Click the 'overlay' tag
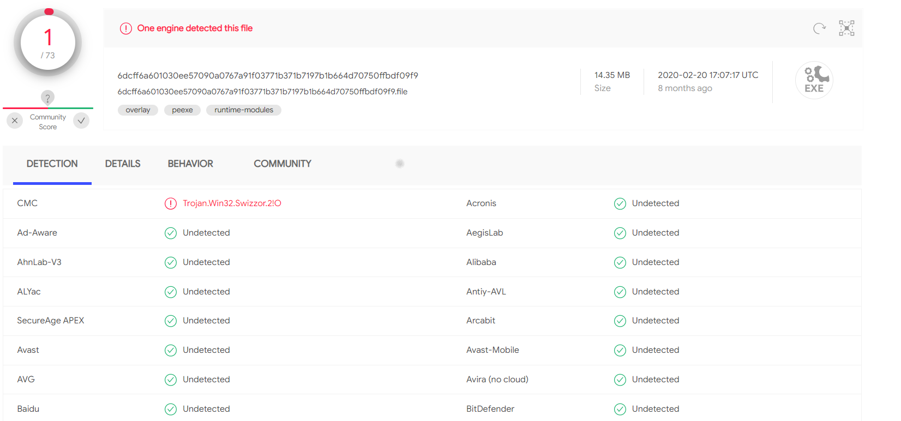Viewport: 901px width, 421px height. pyautogui.click(x=138, y=110)
